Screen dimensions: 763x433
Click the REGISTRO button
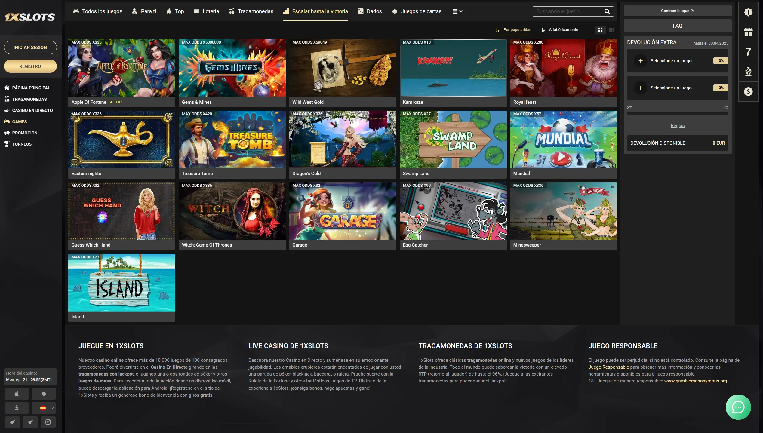[30, 66]
